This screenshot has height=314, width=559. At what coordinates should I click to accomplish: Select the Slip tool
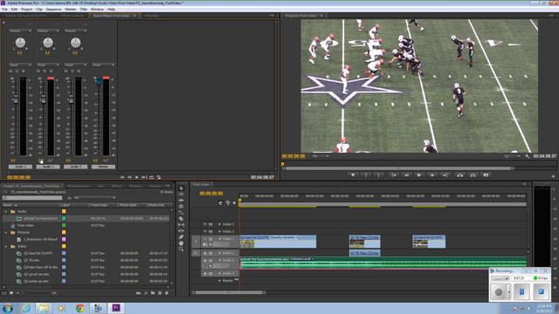(x=181, y=225)
